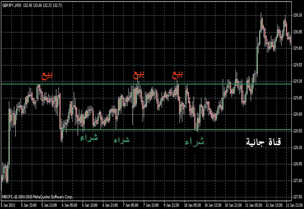Click the leftmost green شراء buy label

pos(89,138)
